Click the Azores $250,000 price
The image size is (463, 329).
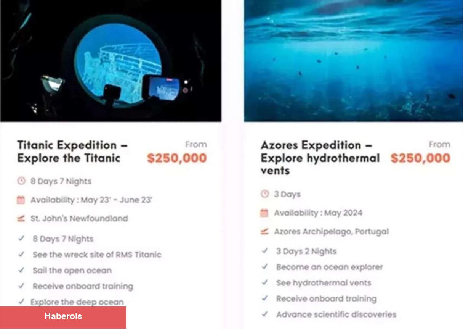[x=420, y=158]
